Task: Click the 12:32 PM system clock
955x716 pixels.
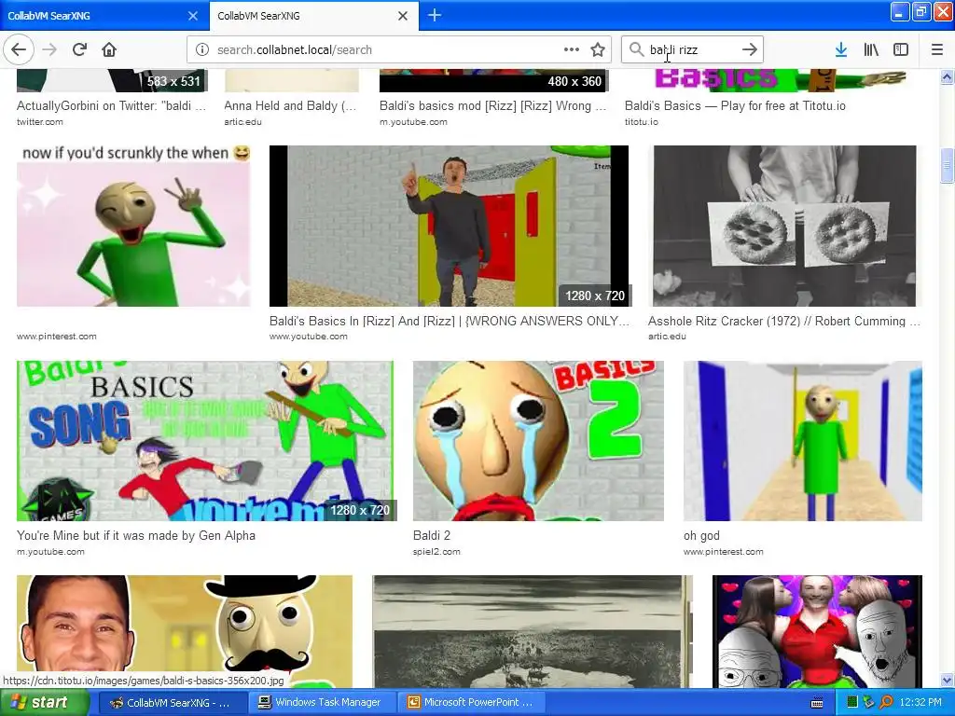Action: tap(920, 703)
